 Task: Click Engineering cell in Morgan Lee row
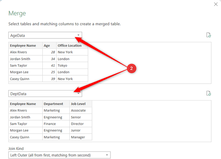tap(56, 130)
